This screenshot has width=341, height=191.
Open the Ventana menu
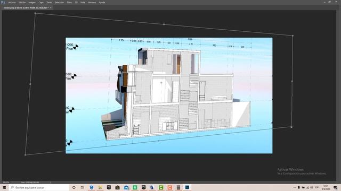[92, 2]
